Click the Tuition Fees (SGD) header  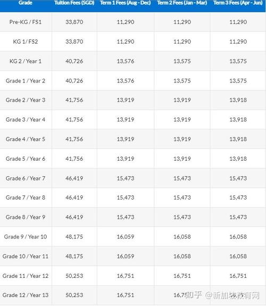click(74, 3)
